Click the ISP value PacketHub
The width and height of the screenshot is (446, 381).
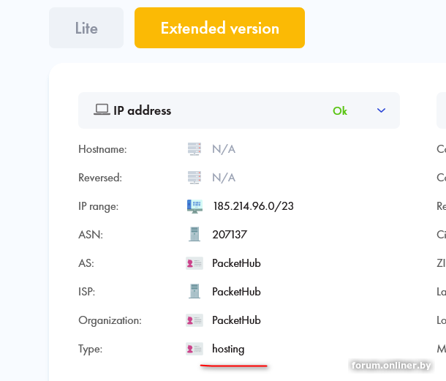tap(236, 292)
